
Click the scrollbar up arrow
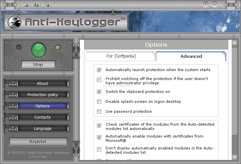[x=235, y=43]
